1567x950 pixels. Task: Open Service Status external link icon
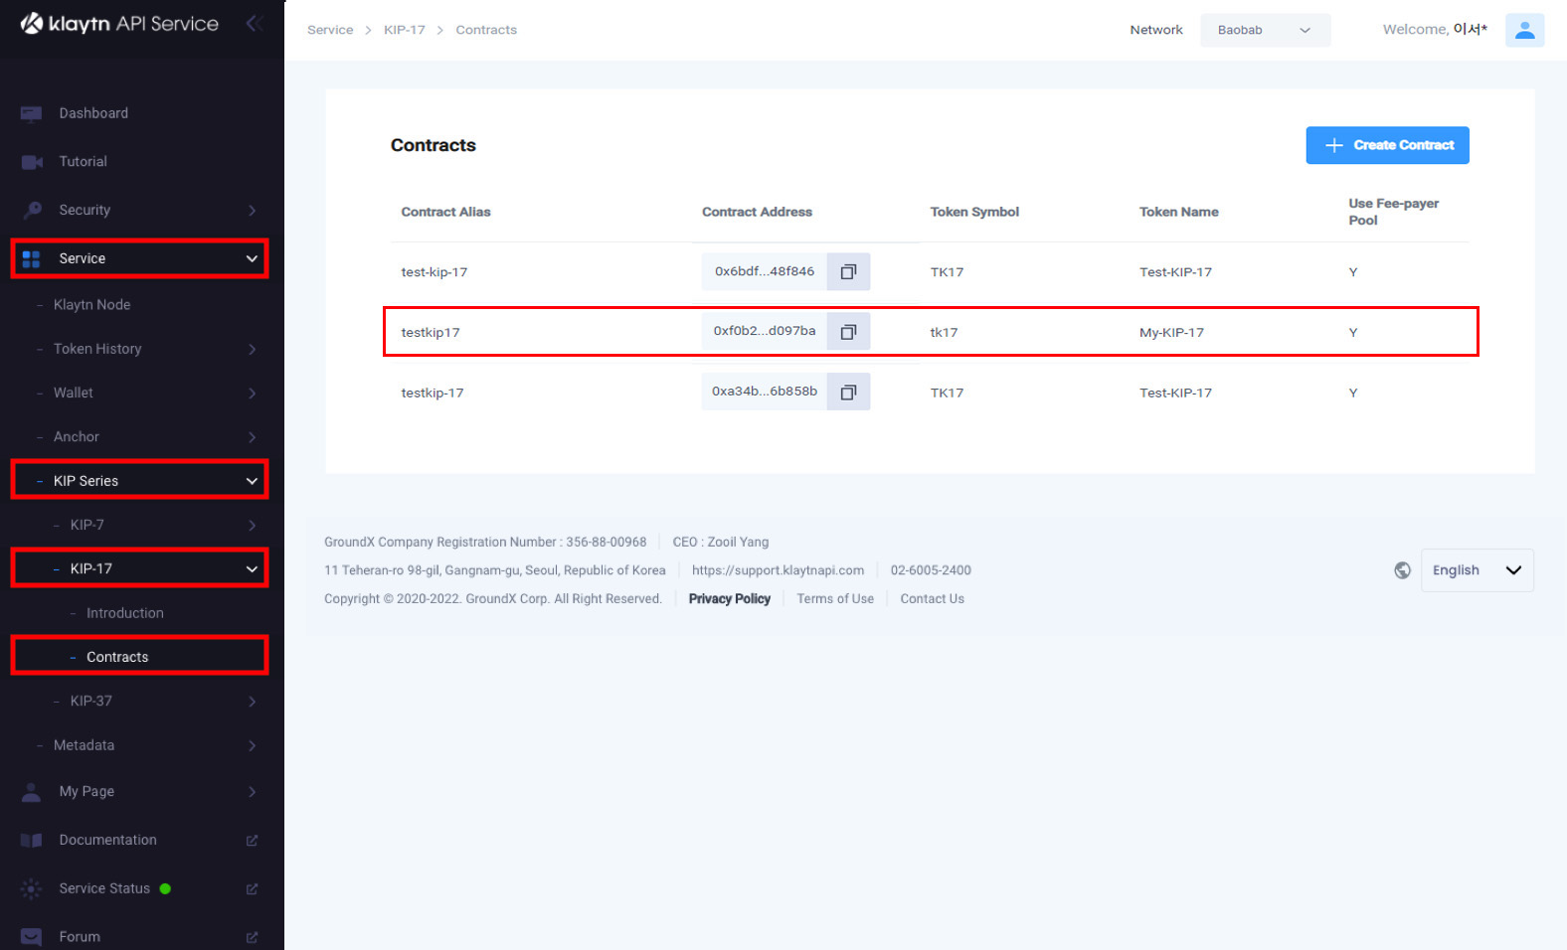point(252,888)
